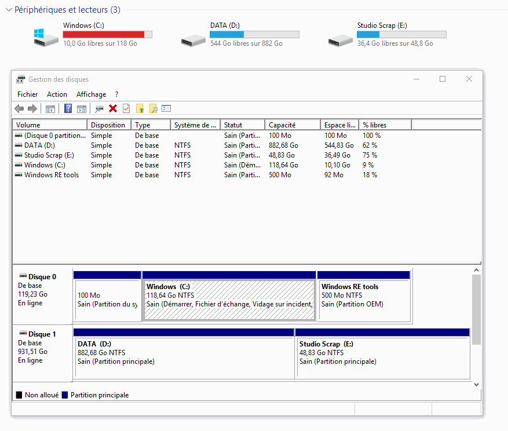Click Windows (C:) drive icon in Explorer

point(46,37)
